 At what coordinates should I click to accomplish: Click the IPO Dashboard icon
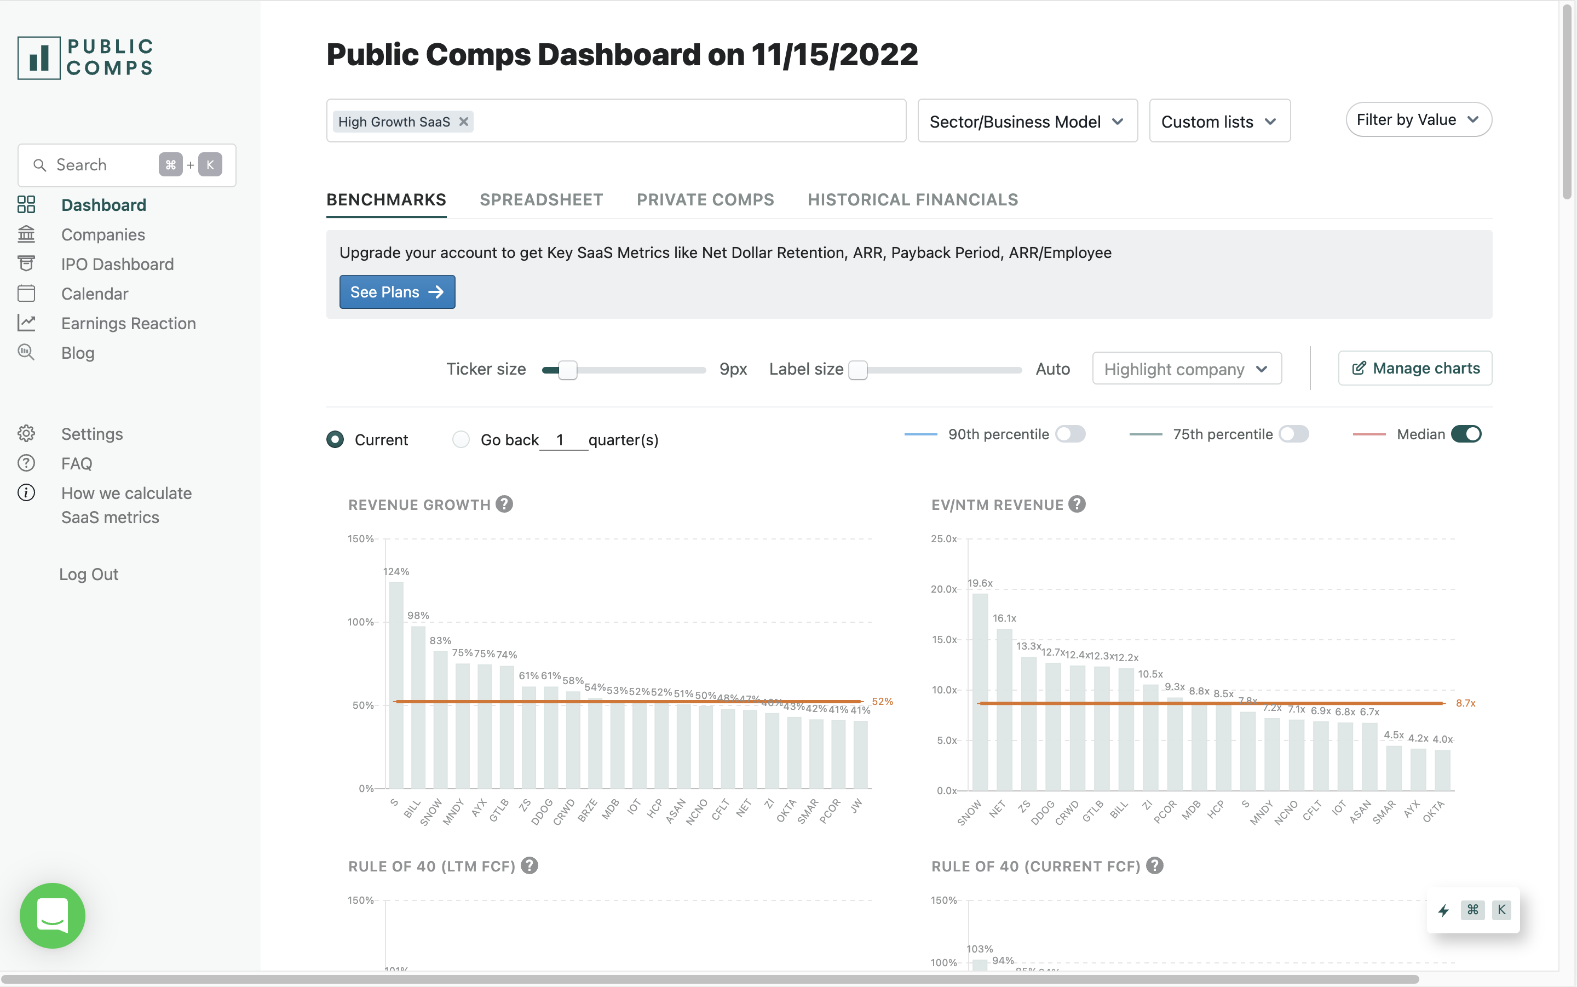[26, 263]
